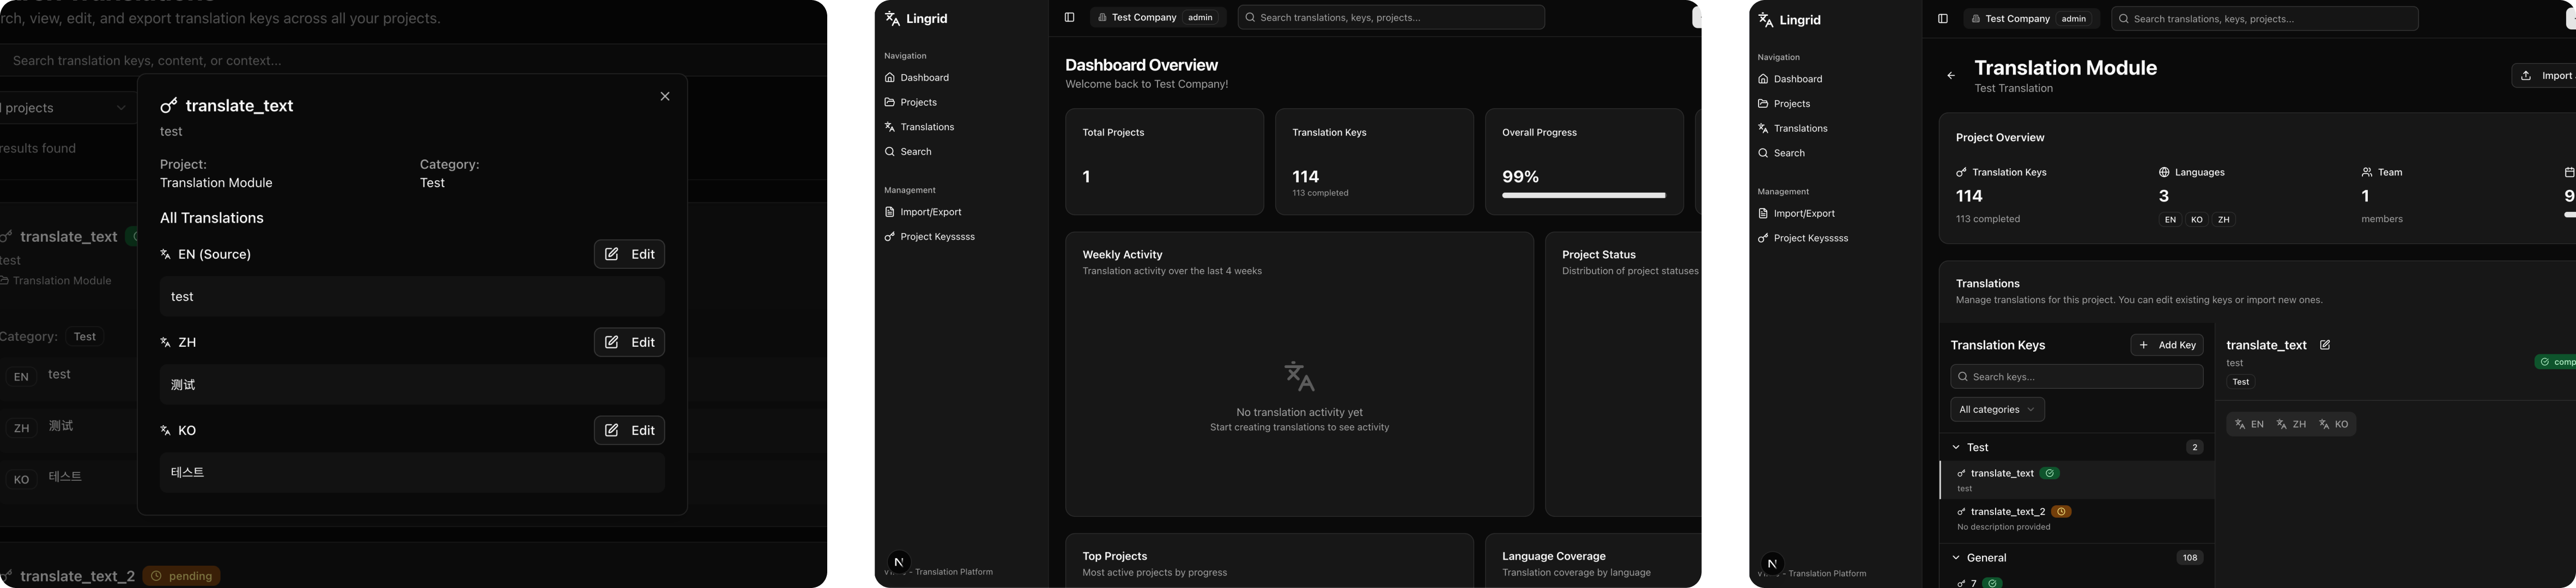Click the green completed icon on translate_text key

point(2050,473)
